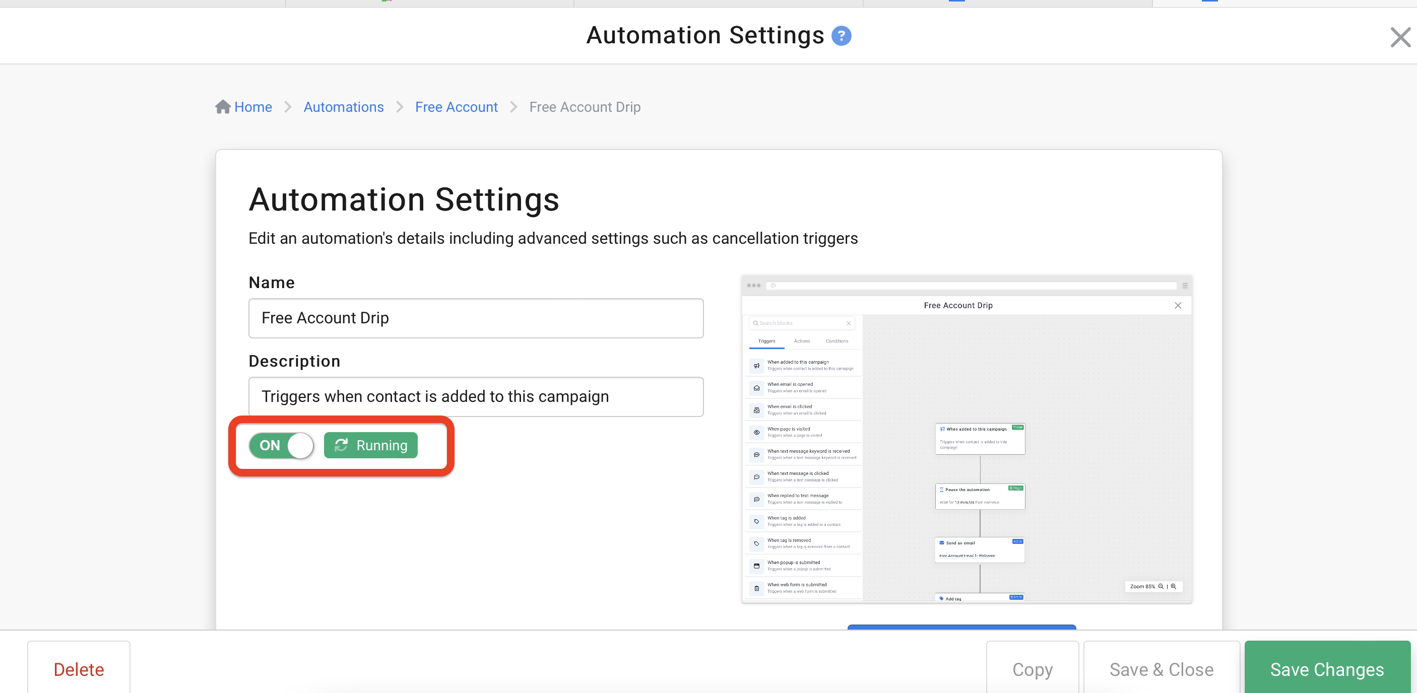Click the Home house icon in breadcrumb

tap(223, 107)
